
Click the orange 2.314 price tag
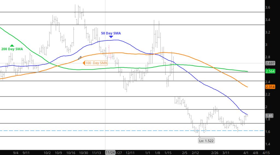pyautogui.click(x=270, y=87)
